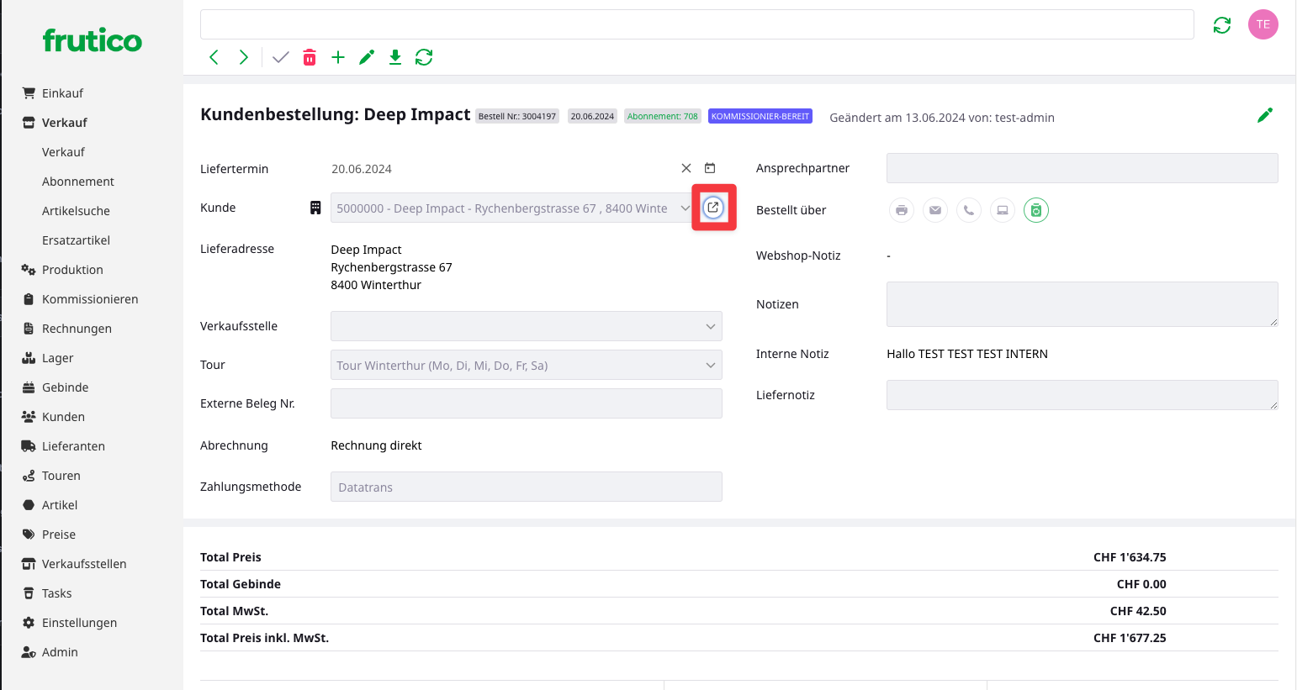Toggle the email envelope order channel

[x=935, y=210]
